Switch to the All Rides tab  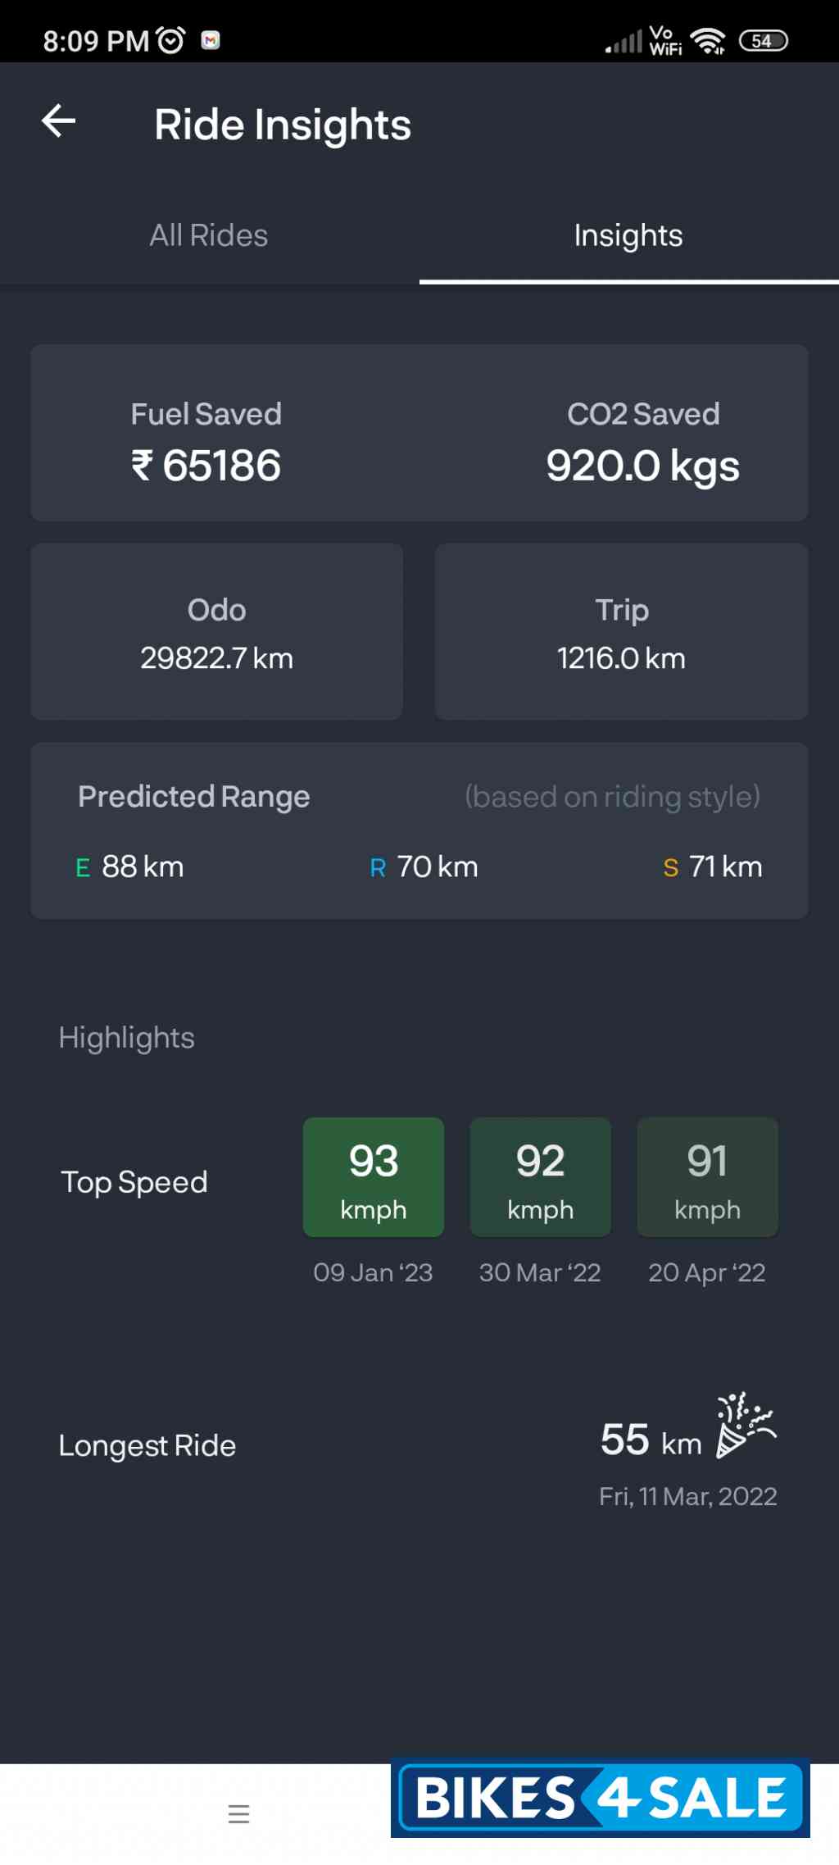click(x=209, y=236)
